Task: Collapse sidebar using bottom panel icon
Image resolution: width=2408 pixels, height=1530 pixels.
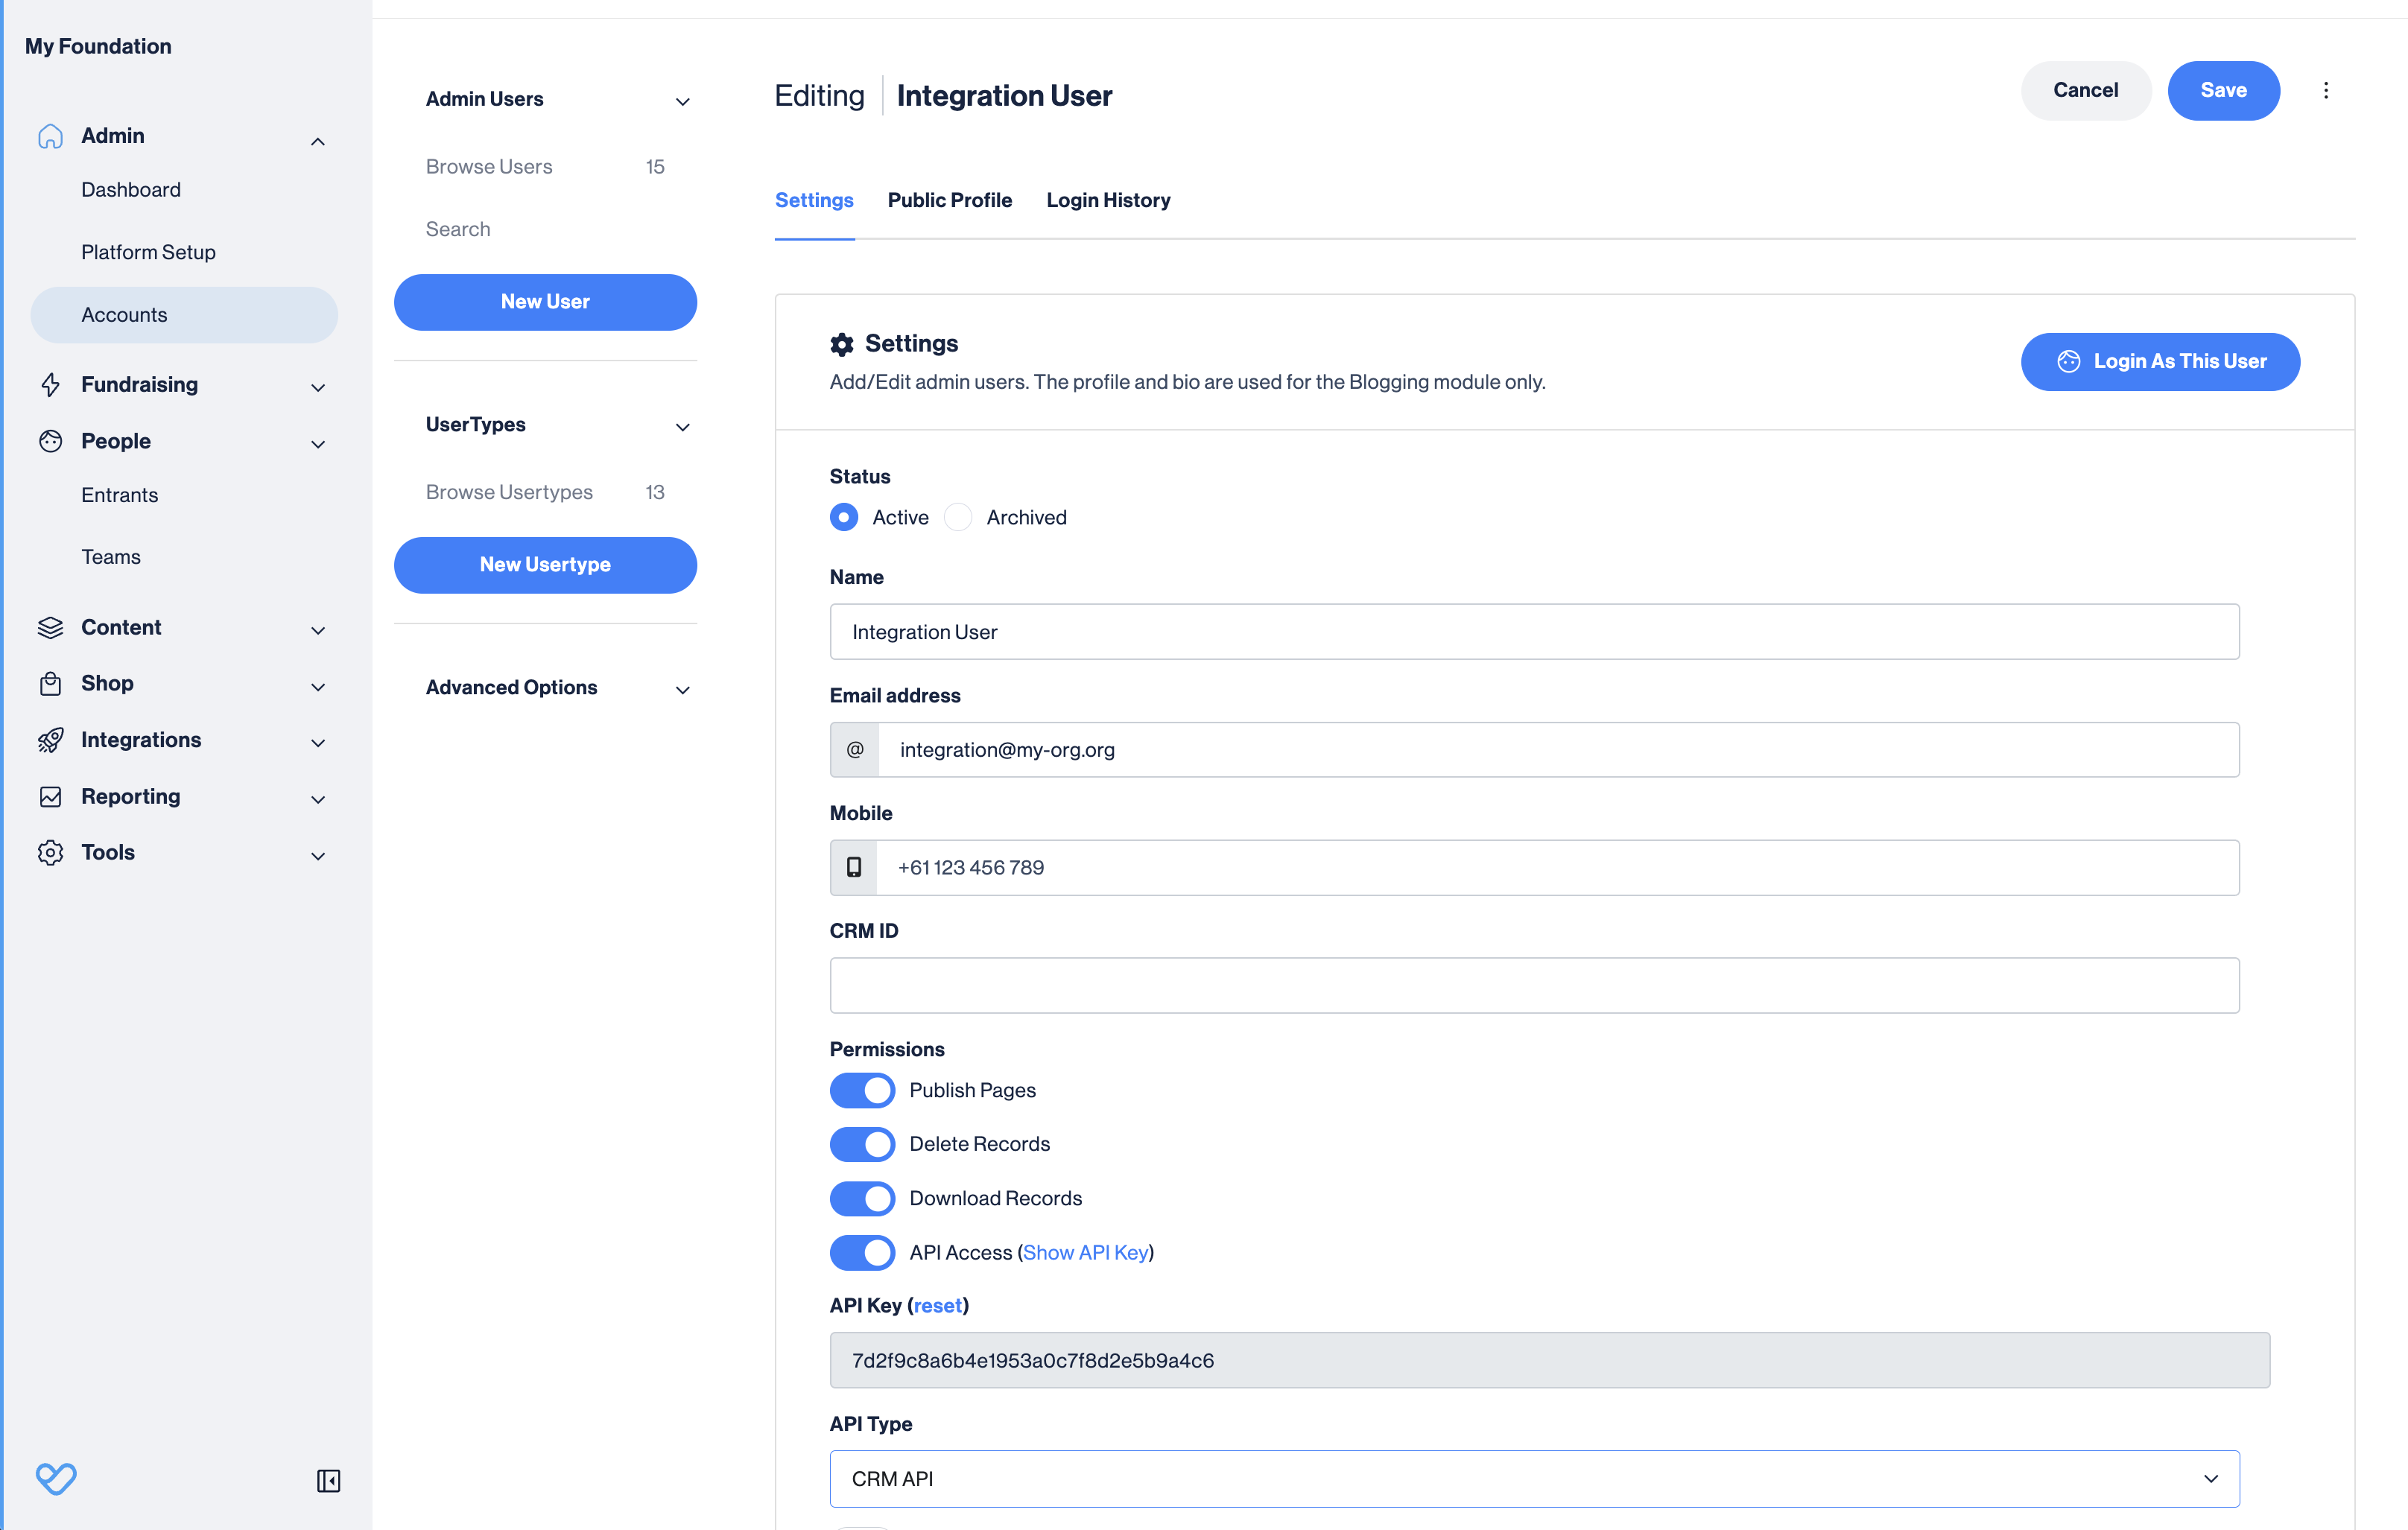Action: coord(328,1481)
